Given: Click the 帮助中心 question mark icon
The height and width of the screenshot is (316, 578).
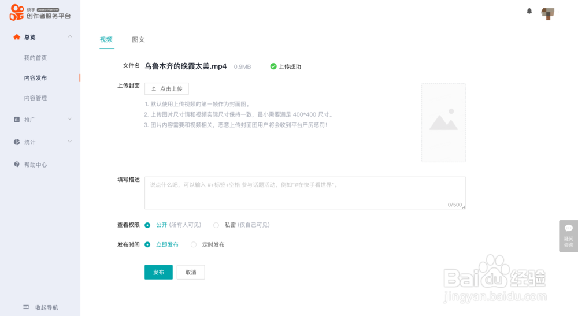Looking at the screenshot, I should click(17, 165).
